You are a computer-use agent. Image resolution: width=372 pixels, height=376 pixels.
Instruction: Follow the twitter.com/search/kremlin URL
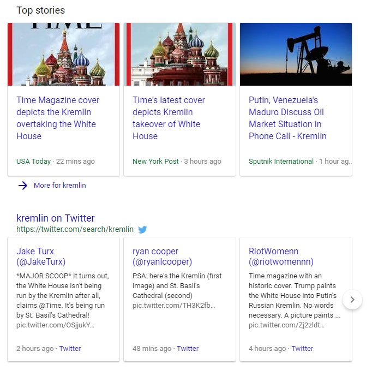click(75, 229)
